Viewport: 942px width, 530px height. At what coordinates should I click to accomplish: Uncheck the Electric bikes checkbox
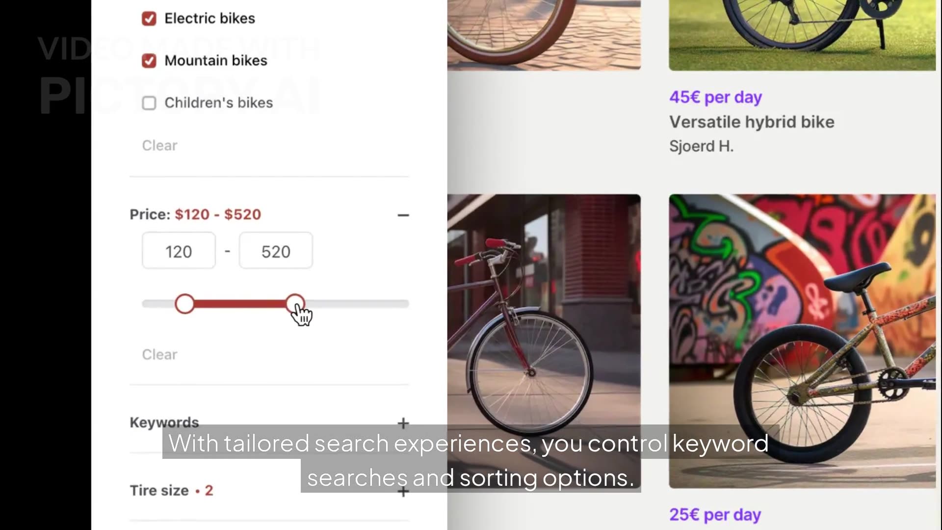pyautogui.click(x=149, y=19)
